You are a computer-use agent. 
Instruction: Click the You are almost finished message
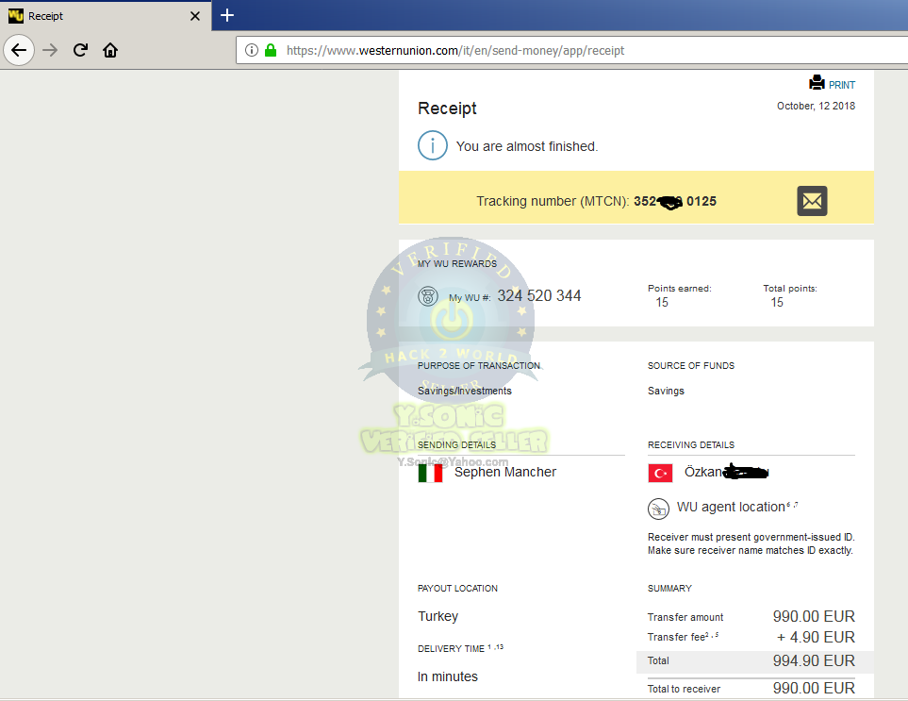[526, 146]
